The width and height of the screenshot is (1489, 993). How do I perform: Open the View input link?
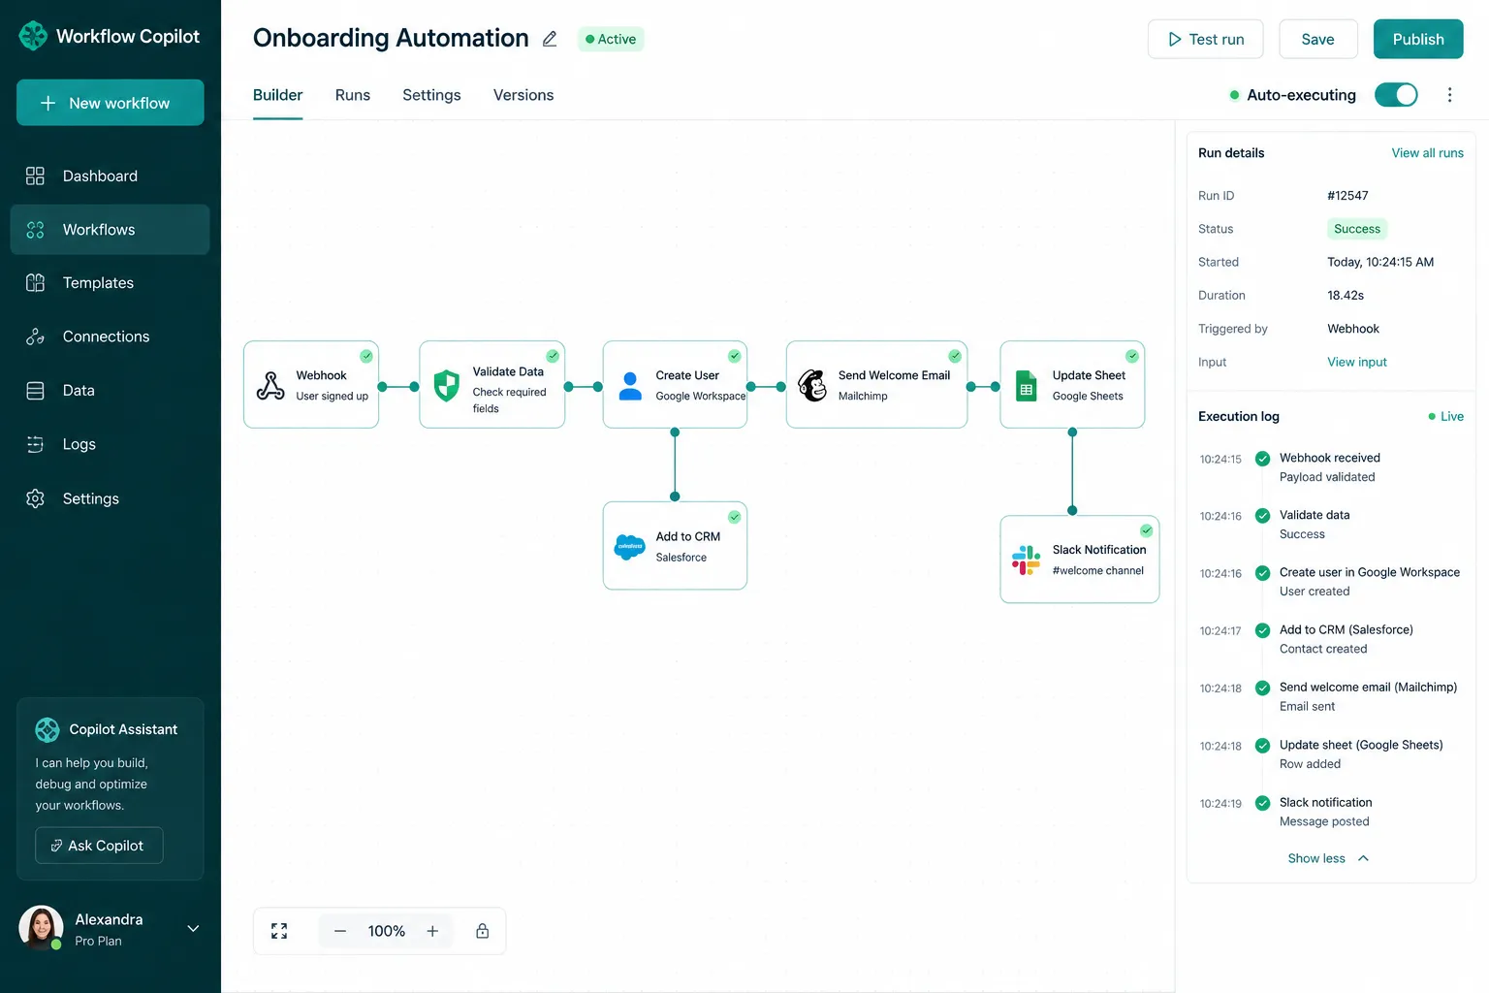(1357, 362)
